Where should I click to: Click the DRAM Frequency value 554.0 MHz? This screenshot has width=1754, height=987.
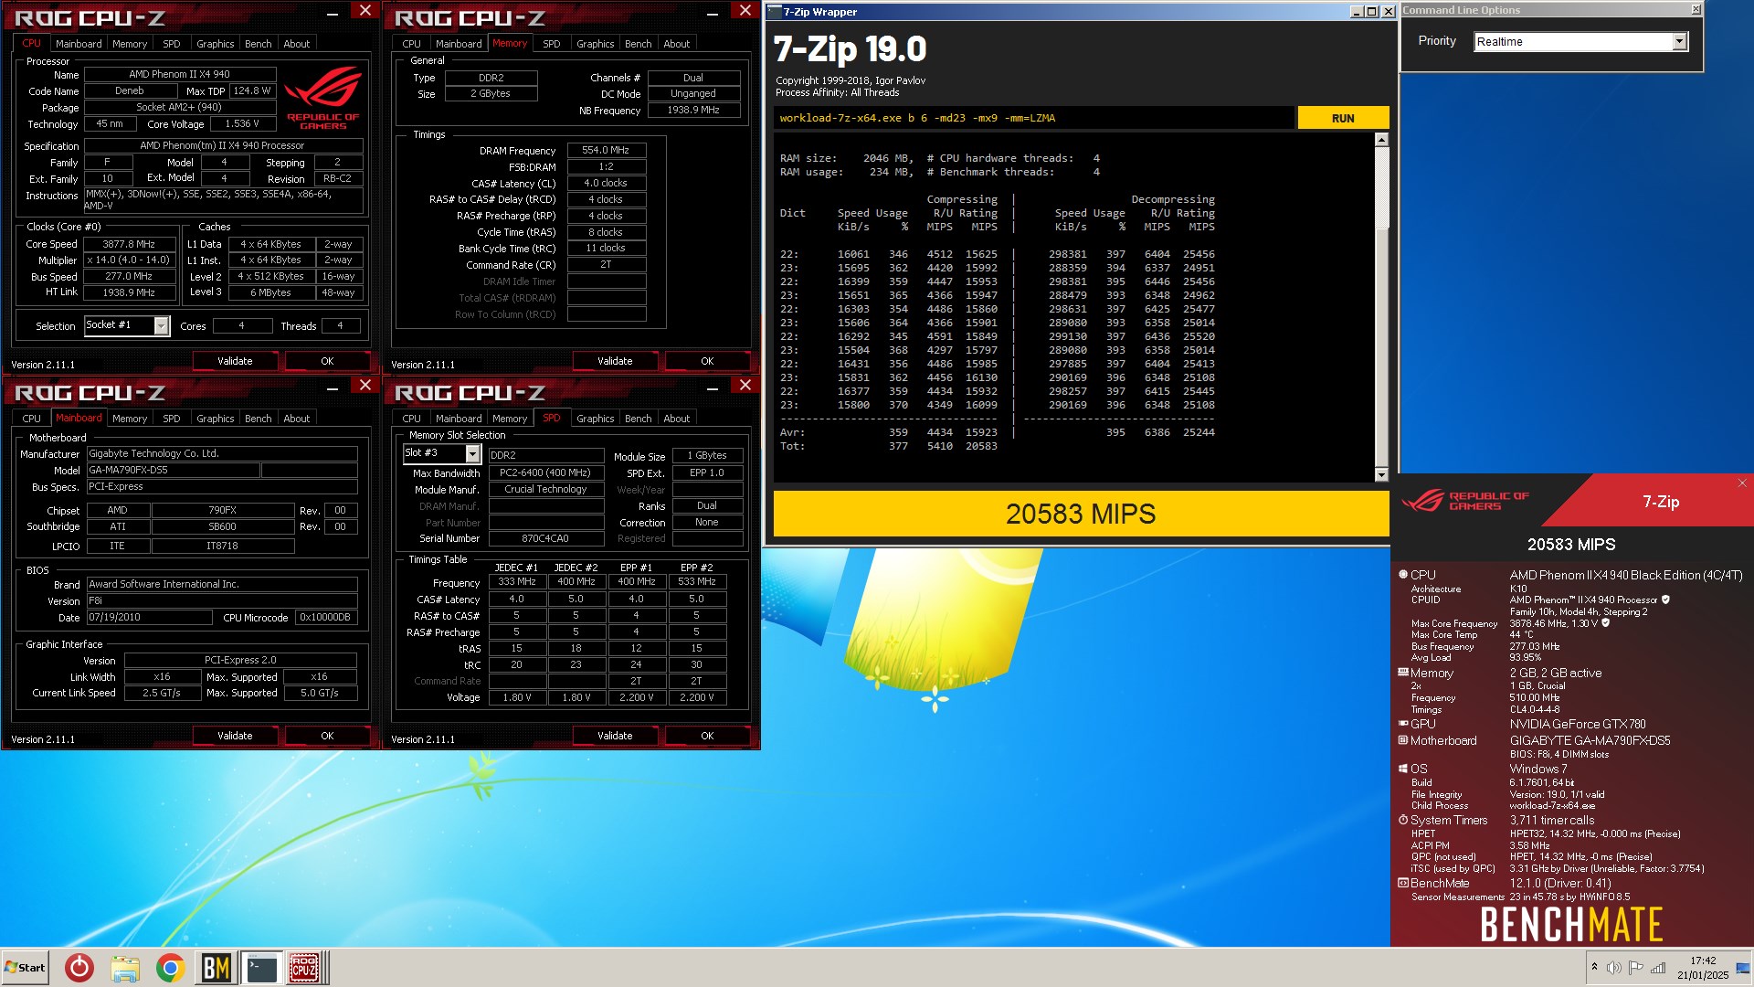(x=606, y=150)
